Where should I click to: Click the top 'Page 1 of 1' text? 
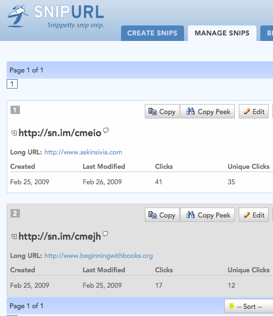[x=27, y=70]
